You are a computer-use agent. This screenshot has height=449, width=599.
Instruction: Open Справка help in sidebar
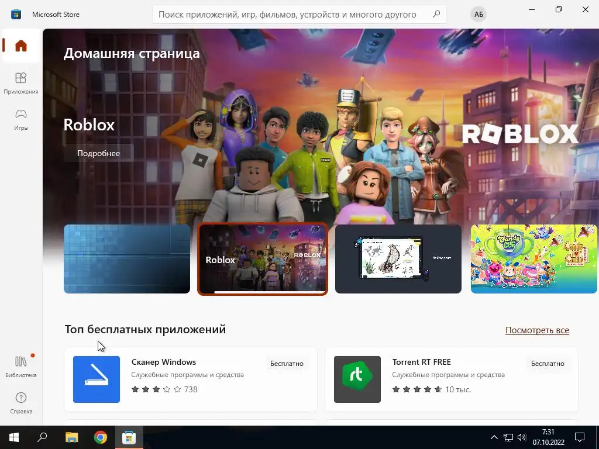click(x=21, y=403)
